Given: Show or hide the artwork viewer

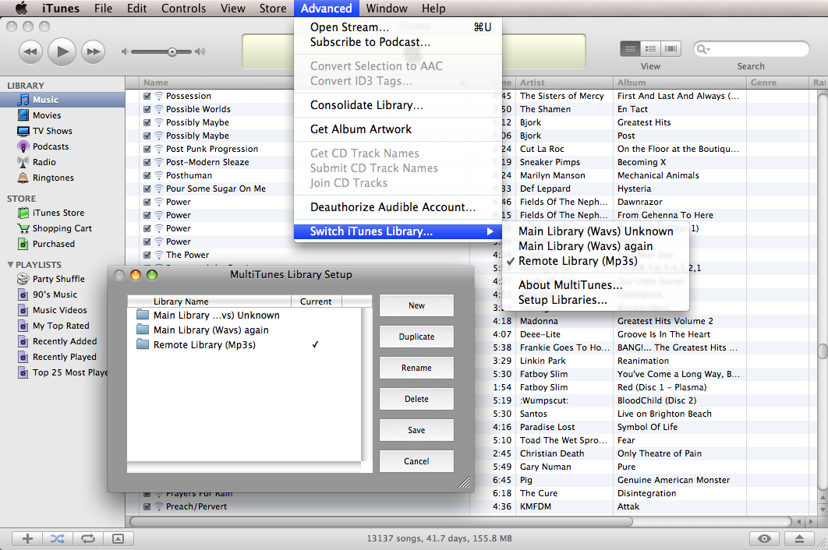Looking at the screenshot, I should coord(119,538).
